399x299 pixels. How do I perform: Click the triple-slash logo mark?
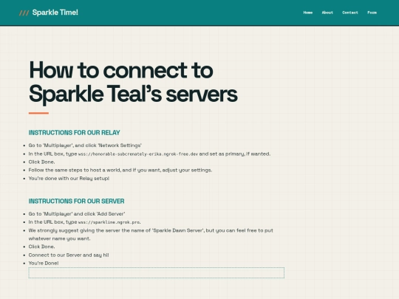coord(24,13)
